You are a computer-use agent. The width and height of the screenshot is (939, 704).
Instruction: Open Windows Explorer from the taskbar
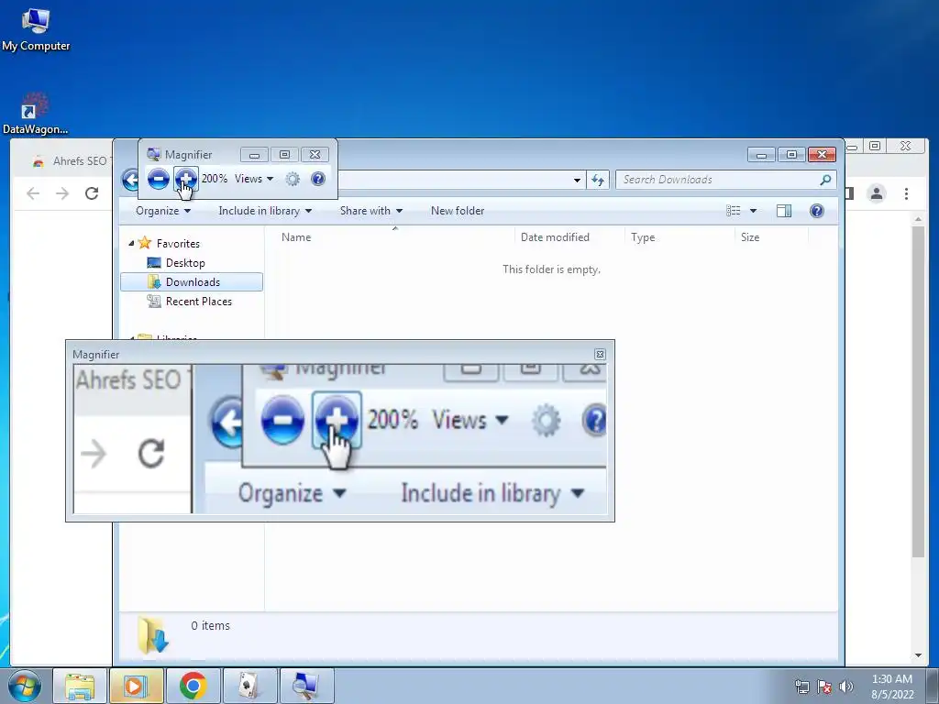pyautogui.click(x=80, y=686)
